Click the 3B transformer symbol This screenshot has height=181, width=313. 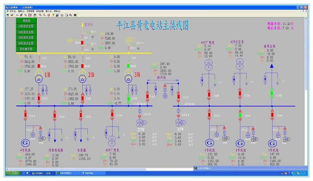pyautogui.click(x=128, y=78)
